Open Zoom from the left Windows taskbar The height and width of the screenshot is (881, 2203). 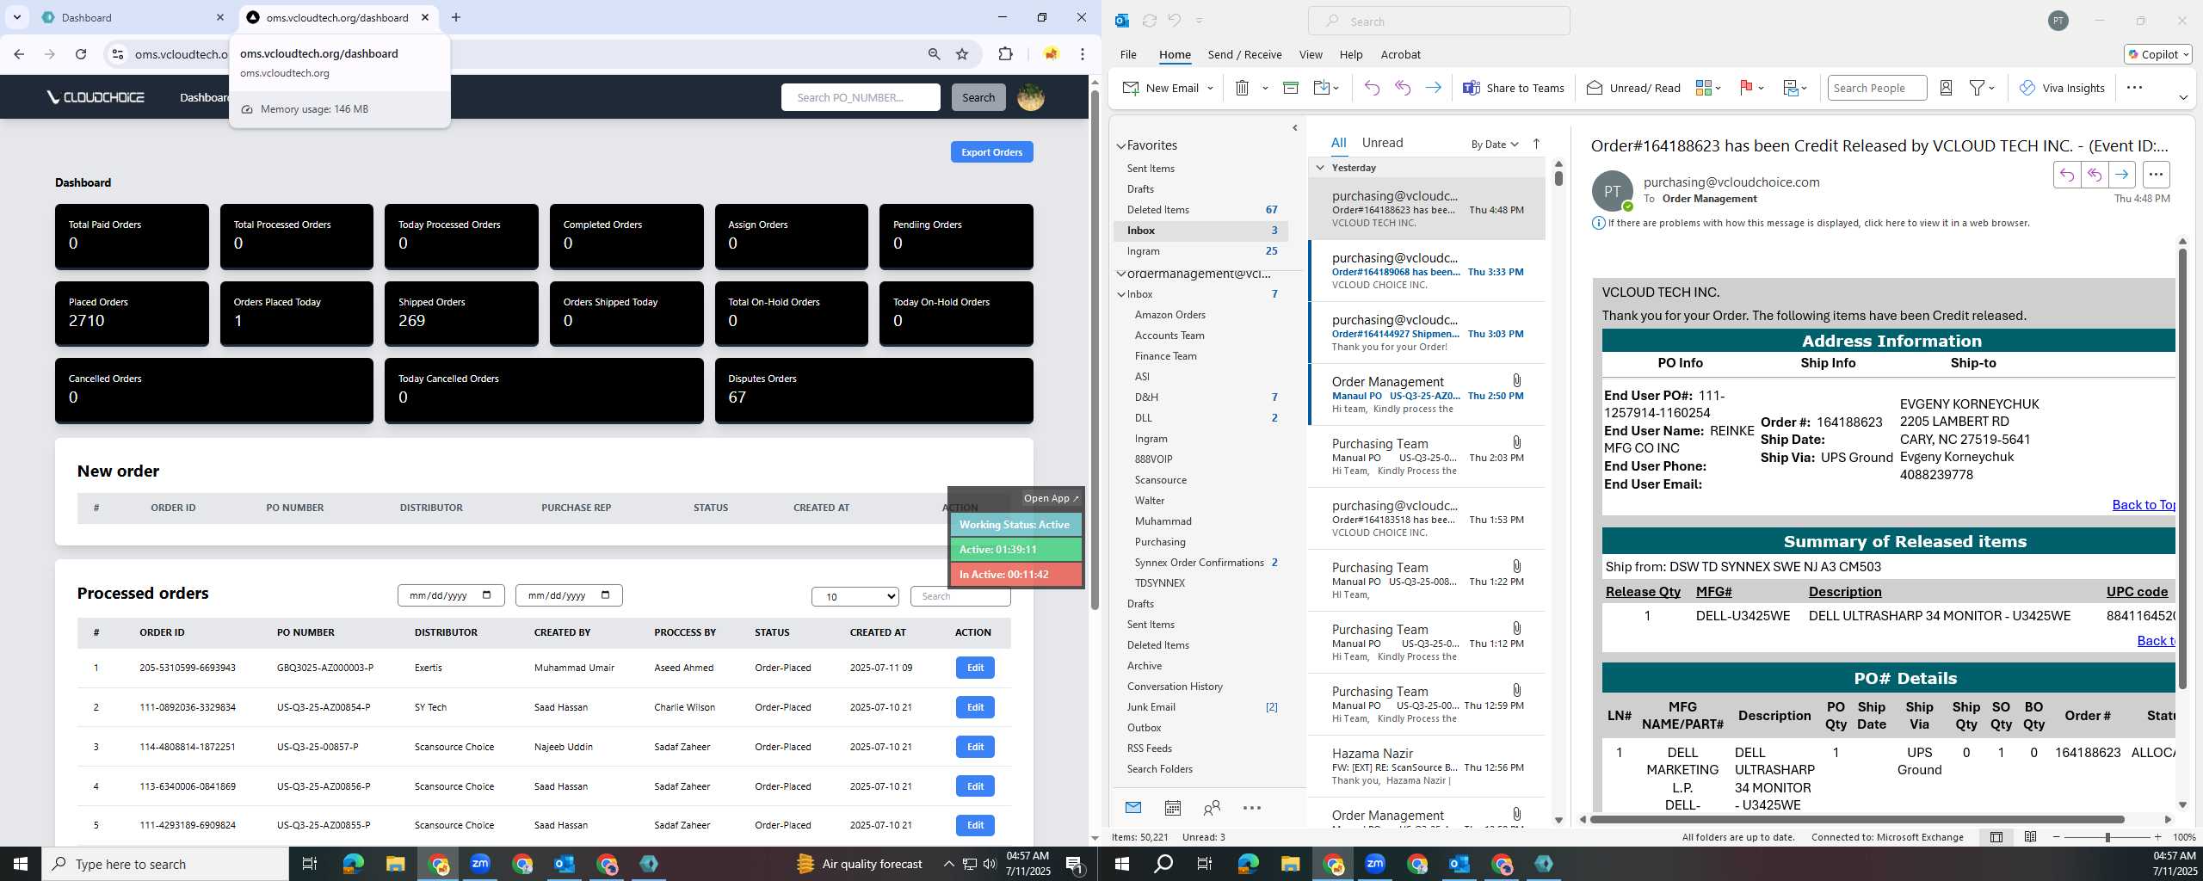[480, 864]
